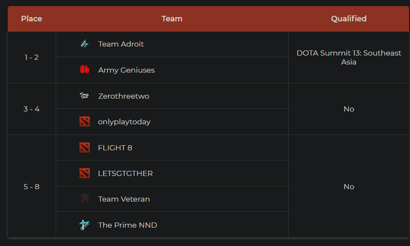Open DOTA Summit 13: Southeast Asia link
The height and width of the screenshot is (246, 410).
pyautogui.click(x=349, y=57)
